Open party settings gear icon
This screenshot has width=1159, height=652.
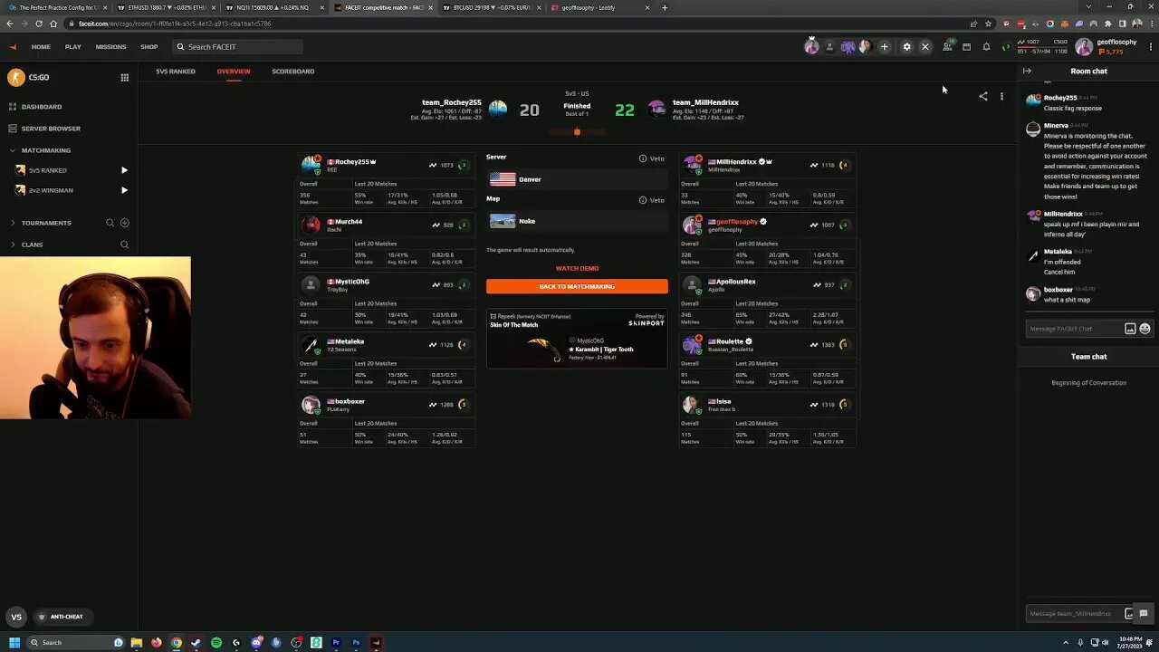pyautogui.click(x=906, y=47)
